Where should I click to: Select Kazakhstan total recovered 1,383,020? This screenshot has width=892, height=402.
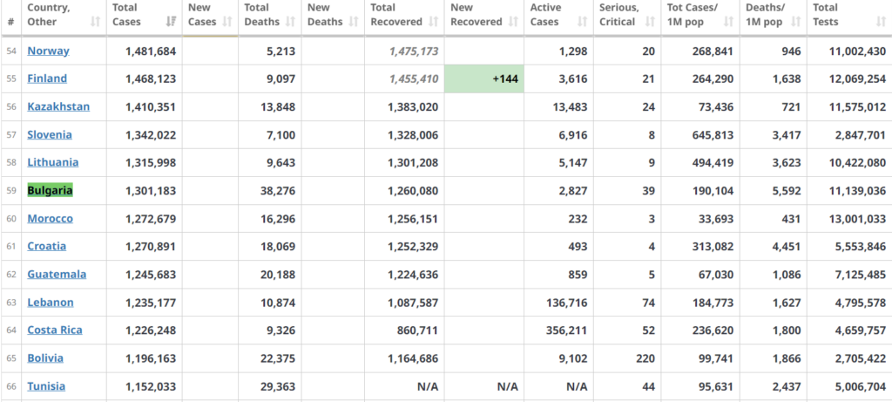tap(413, 107)
